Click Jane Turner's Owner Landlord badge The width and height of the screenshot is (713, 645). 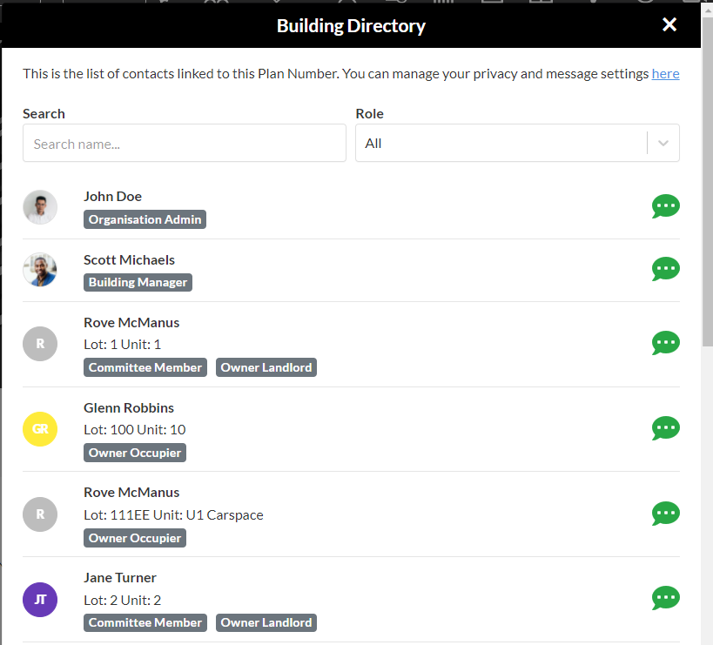point(266,622)
